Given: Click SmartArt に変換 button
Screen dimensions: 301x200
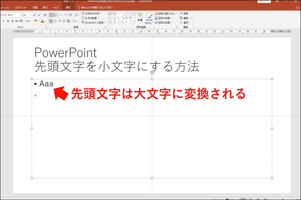Looking at the screenshot, I should pyautogui.click(x=93, y=22).
